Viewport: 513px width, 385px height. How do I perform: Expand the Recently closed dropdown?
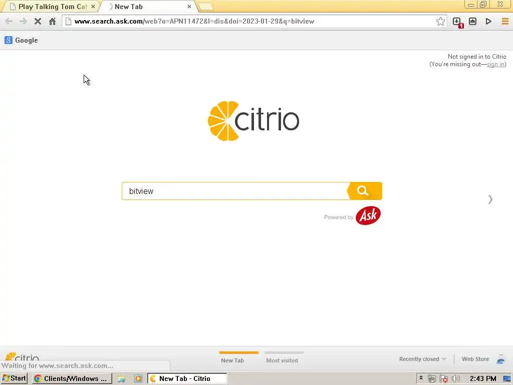(x=422, y=359)
